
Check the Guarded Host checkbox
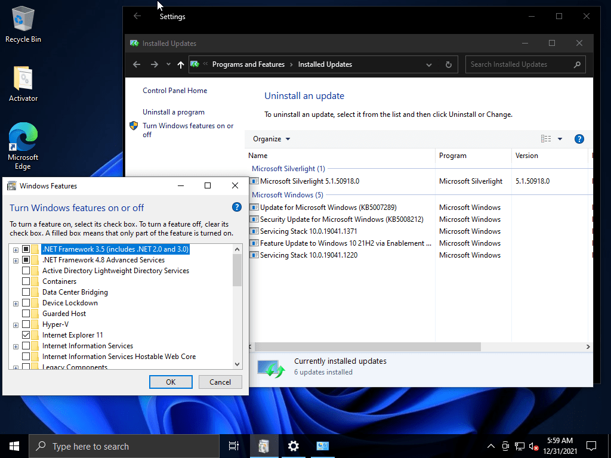[26, 313]
